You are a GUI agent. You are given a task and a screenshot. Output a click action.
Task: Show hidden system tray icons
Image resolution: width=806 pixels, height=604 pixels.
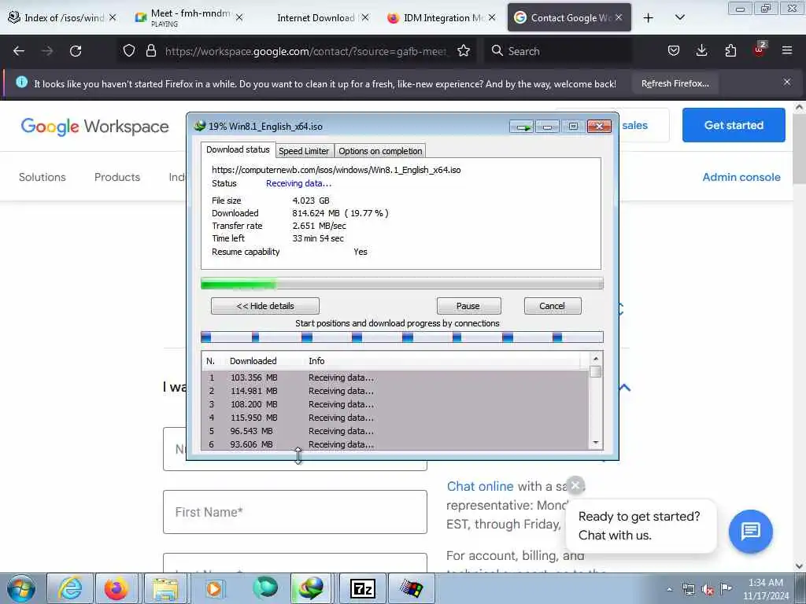point(669,589)
